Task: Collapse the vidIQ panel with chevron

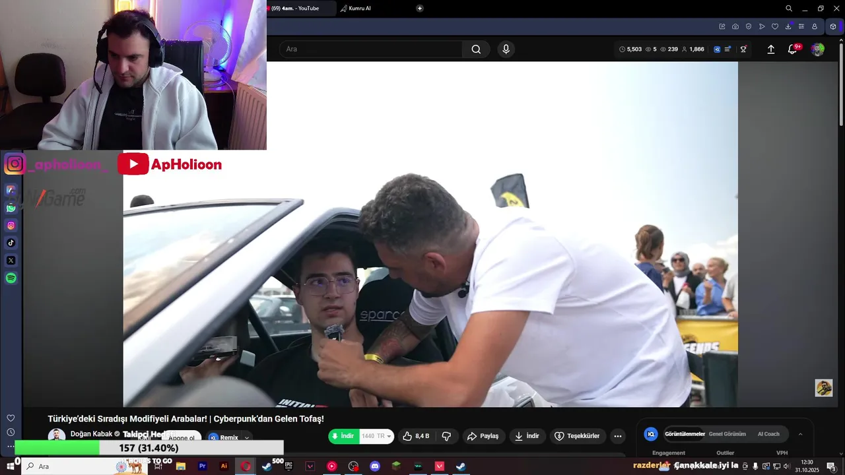Action: click(x=801, y=434)
